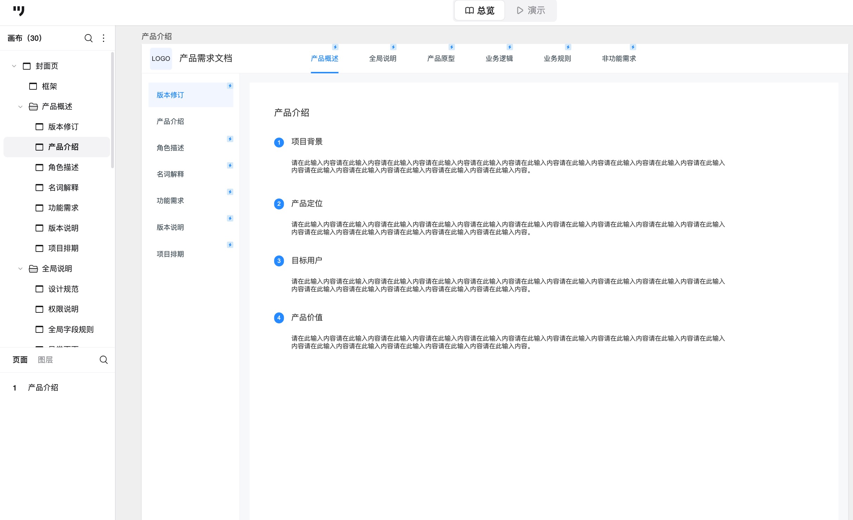Open the 图层 layers tab

pyautogui.click(x=45, y=360)
